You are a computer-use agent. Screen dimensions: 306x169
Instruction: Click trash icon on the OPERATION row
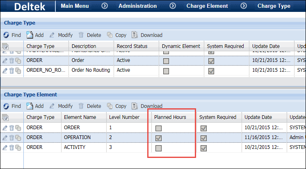coord(11,138)
